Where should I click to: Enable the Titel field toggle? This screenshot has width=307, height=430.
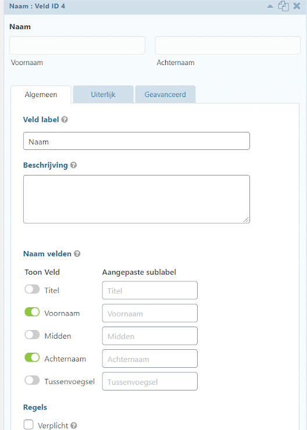pos(32,289)
